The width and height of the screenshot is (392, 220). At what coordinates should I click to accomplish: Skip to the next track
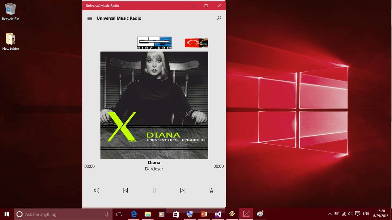(183, 190)
